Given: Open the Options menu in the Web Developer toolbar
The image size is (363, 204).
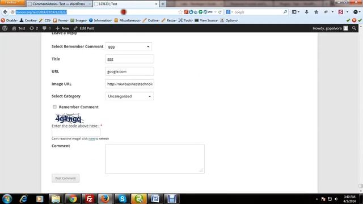Looking at the screenshot, I should click(x=229, y=20).
